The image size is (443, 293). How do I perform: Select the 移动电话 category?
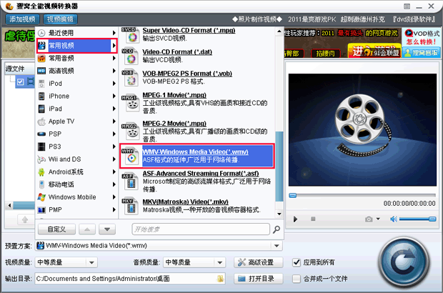click(76, 184)
